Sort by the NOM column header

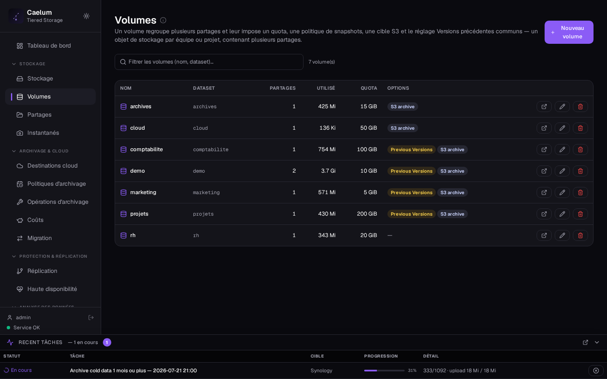coord(126,88)
